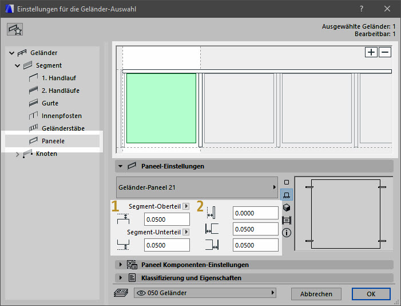Toggle the eye icon of layer 050 Geländer

click(141, 293)
